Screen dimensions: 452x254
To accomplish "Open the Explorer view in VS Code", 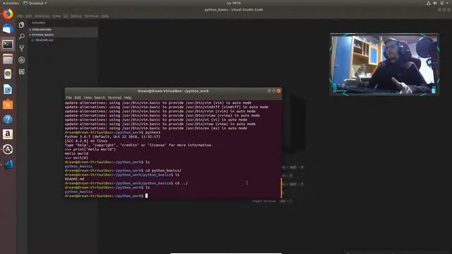I will pos(21,25).
